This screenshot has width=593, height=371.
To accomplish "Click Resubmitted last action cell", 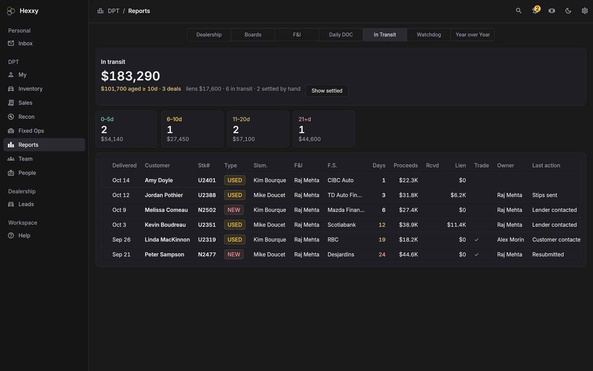I will [x=548, y=254].
